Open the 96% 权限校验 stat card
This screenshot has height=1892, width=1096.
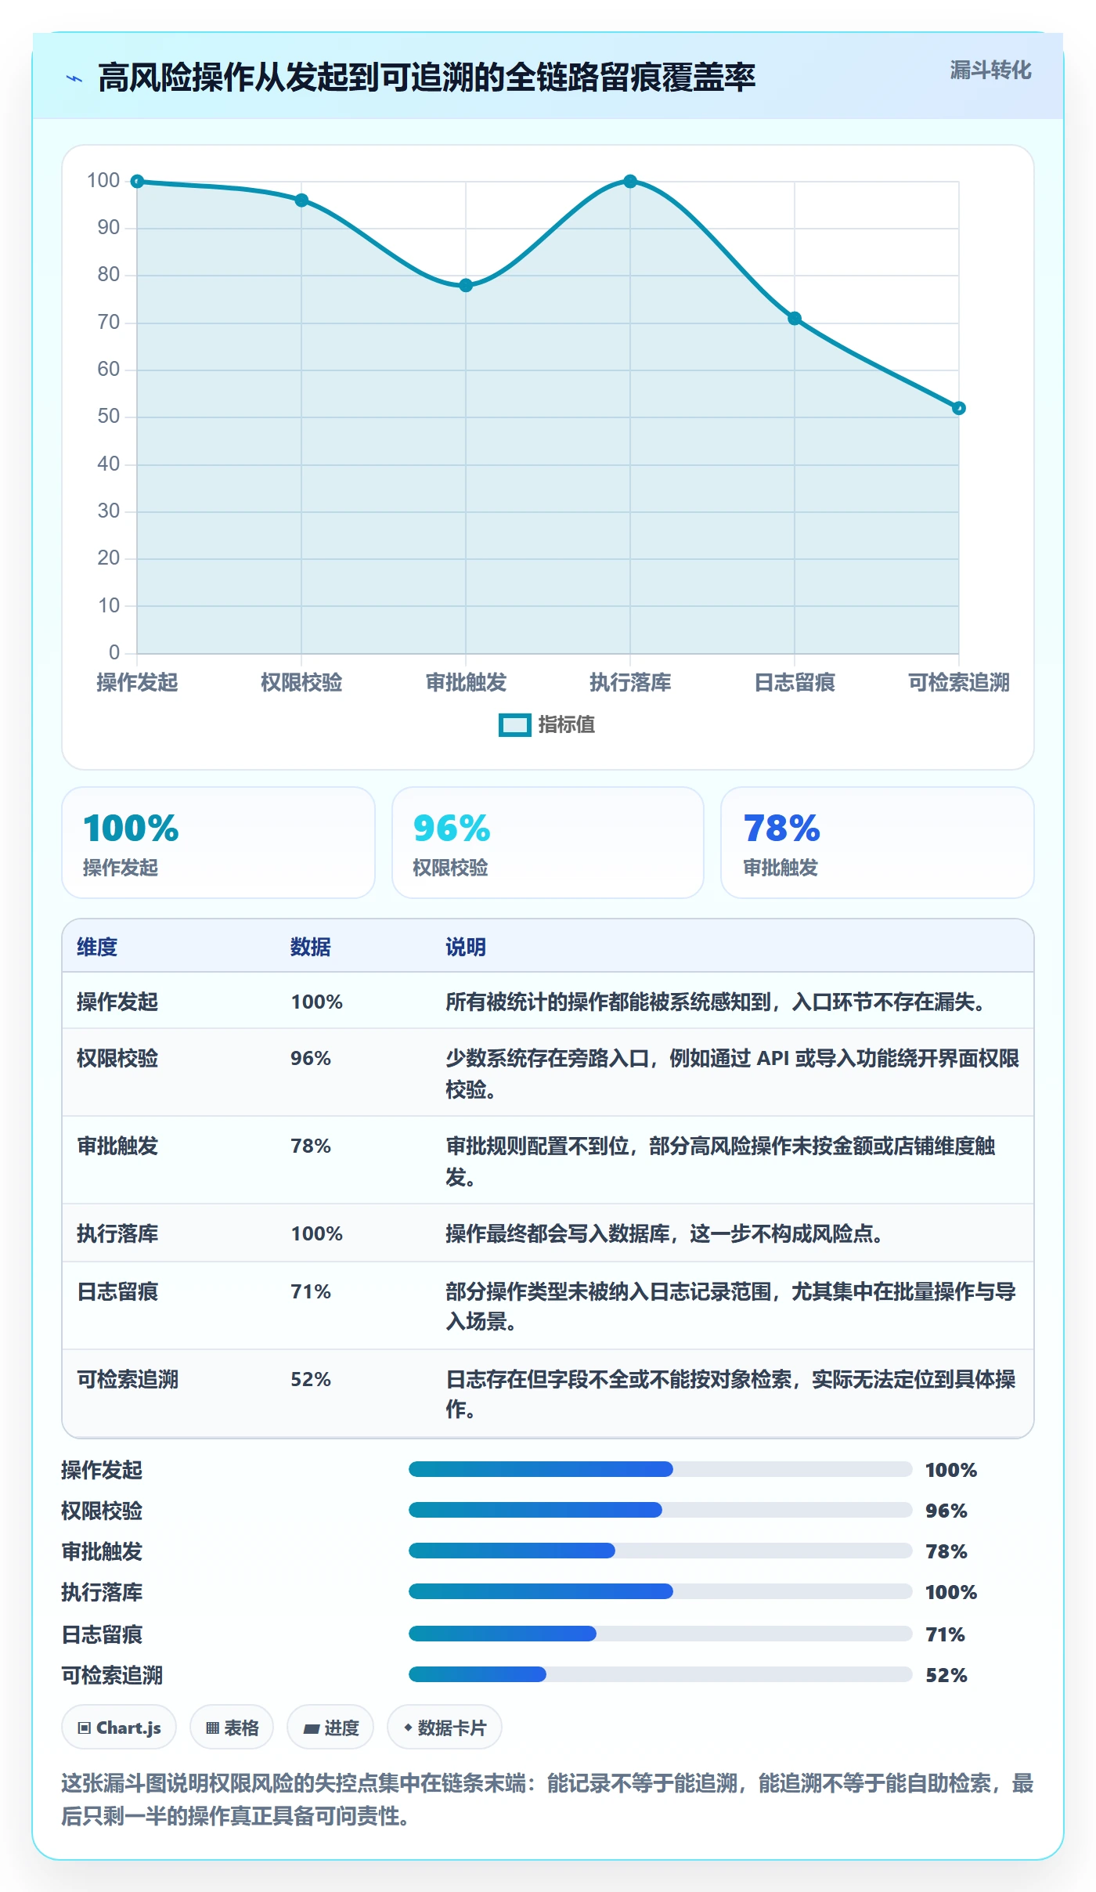pyautogui.click(x=548, y=843)
